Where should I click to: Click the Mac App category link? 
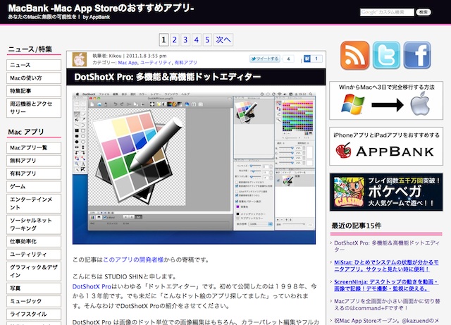pyautogui.click(x=128, y=63)
